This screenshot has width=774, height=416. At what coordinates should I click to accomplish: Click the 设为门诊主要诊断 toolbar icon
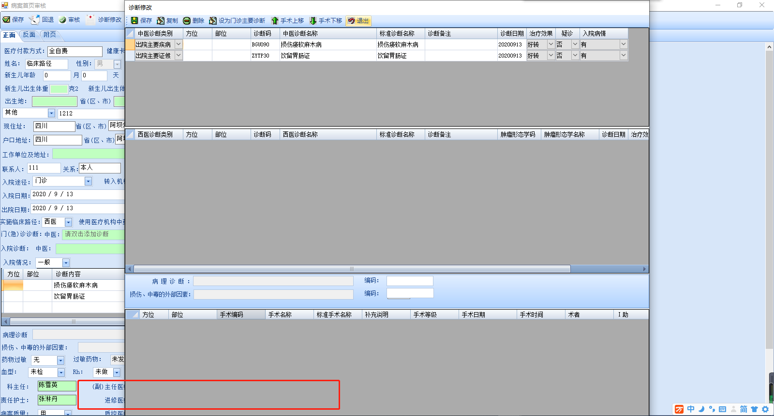(213, 21)
